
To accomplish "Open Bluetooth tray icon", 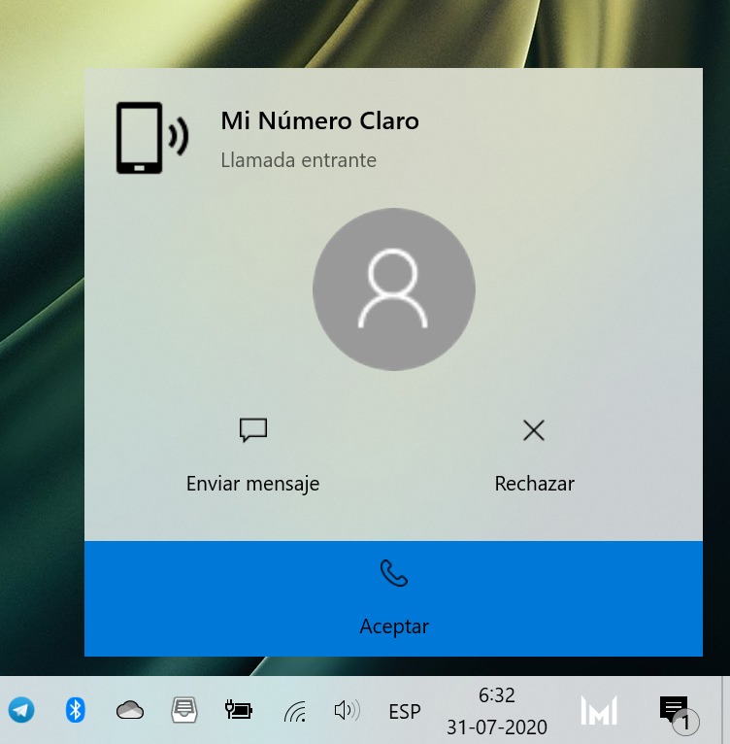I will click(x=75, y=710).
